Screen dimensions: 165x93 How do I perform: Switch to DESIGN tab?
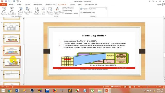[27, 5]
